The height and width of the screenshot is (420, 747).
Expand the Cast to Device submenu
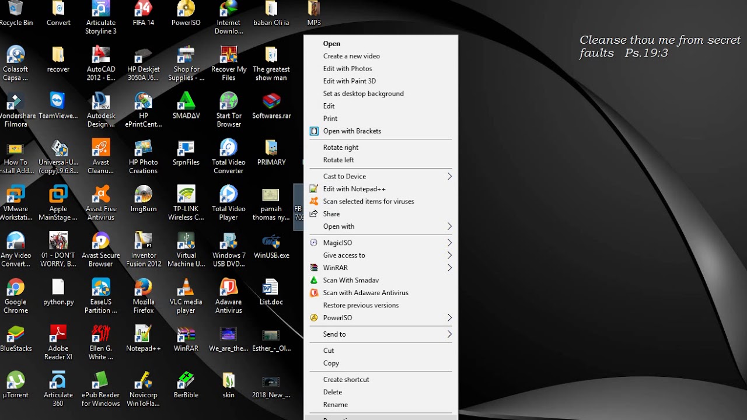(x=381, y=176)
